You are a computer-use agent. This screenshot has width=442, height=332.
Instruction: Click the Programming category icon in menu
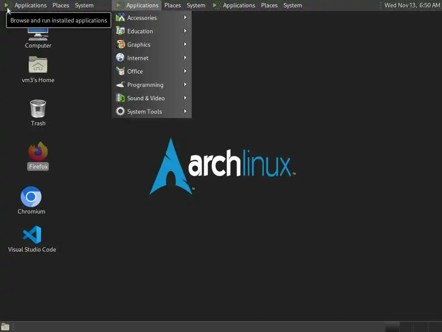click(120, 85)
